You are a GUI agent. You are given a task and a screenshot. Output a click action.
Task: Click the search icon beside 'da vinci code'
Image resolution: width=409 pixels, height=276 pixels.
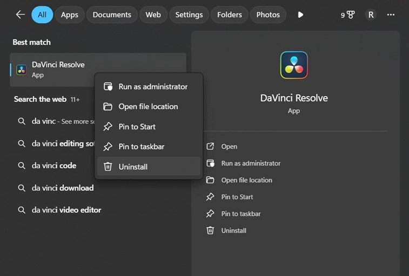pos(22,165)
